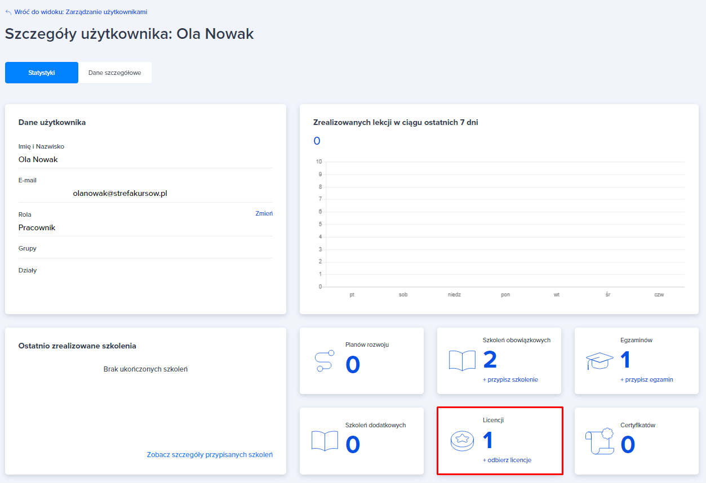Click the chart axis label wt
Screen dimensions: 706x483
(x=557, y=295)
